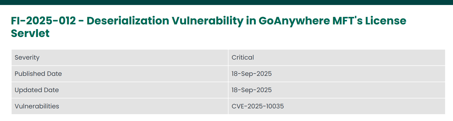
Task: Select the Severity label cell
Action: 27,57
